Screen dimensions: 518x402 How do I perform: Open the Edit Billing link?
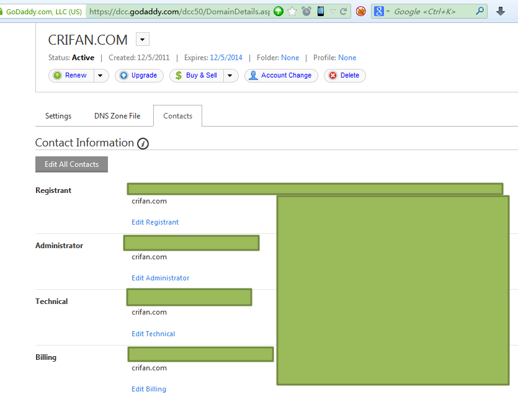point(149,389)
